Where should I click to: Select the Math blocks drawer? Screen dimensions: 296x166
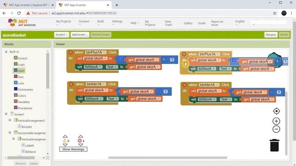coord(19,71)
